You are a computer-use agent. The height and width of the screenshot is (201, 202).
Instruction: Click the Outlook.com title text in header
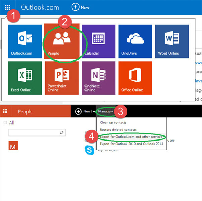[40, 7]
